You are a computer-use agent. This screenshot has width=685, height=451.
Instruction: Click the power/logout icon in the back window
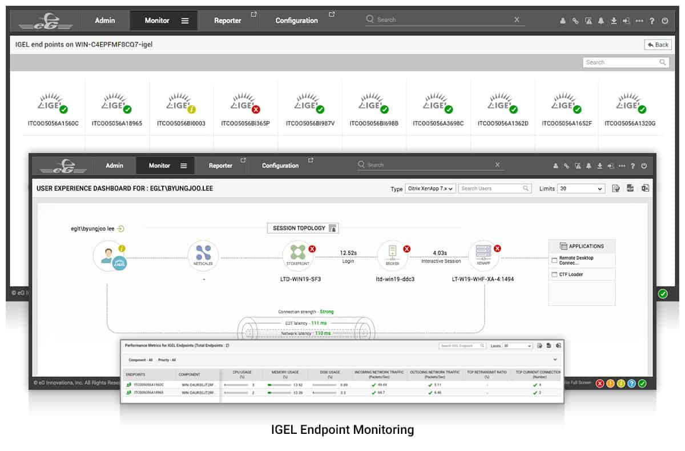point(665,21)
